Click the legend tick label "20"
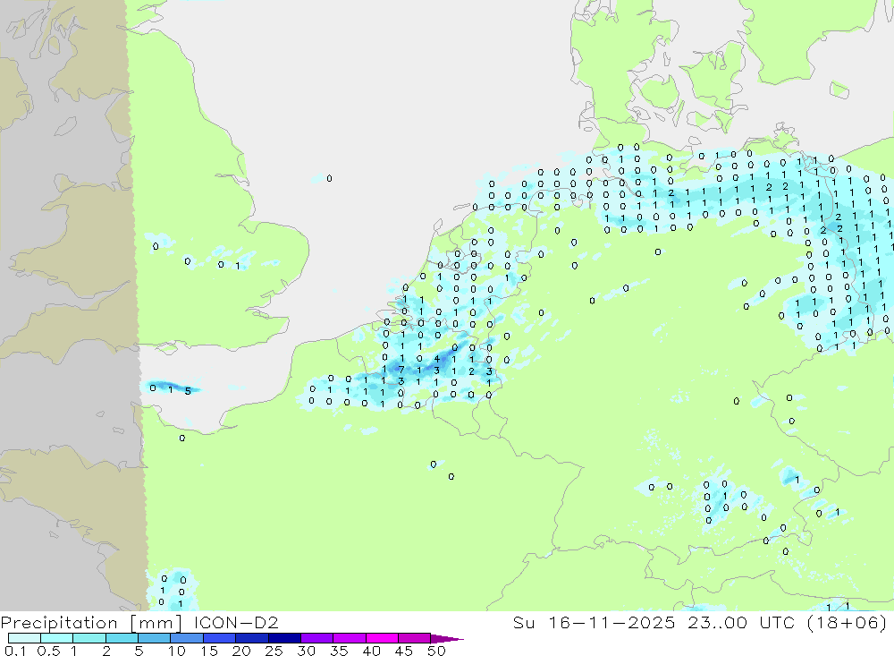Viewport: 894px width, 656px height. point(241,651)
